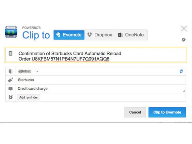
Task: Click the notebook icon beside @Inbox
Action: point(11,71)
